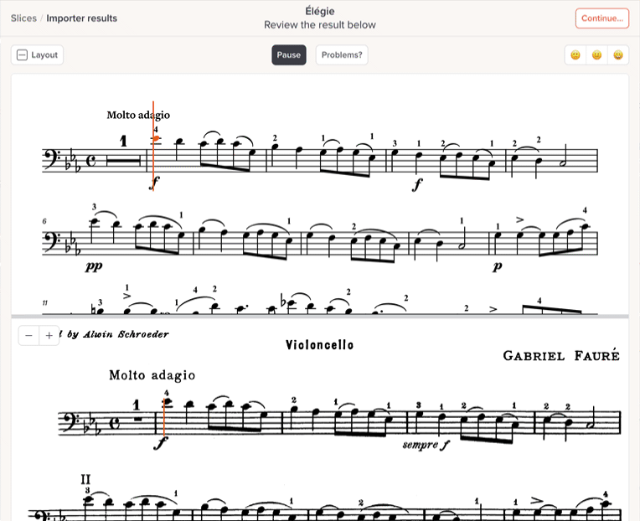This screenshot has width=640, height=521.
Task: Click the 'sempre f' marking in scan
Action: (x=426, y=445)
